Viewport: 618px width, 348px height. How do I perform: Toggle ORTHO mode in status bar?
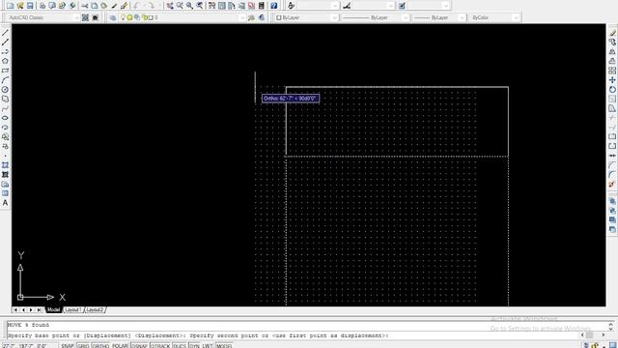[100, 346]
